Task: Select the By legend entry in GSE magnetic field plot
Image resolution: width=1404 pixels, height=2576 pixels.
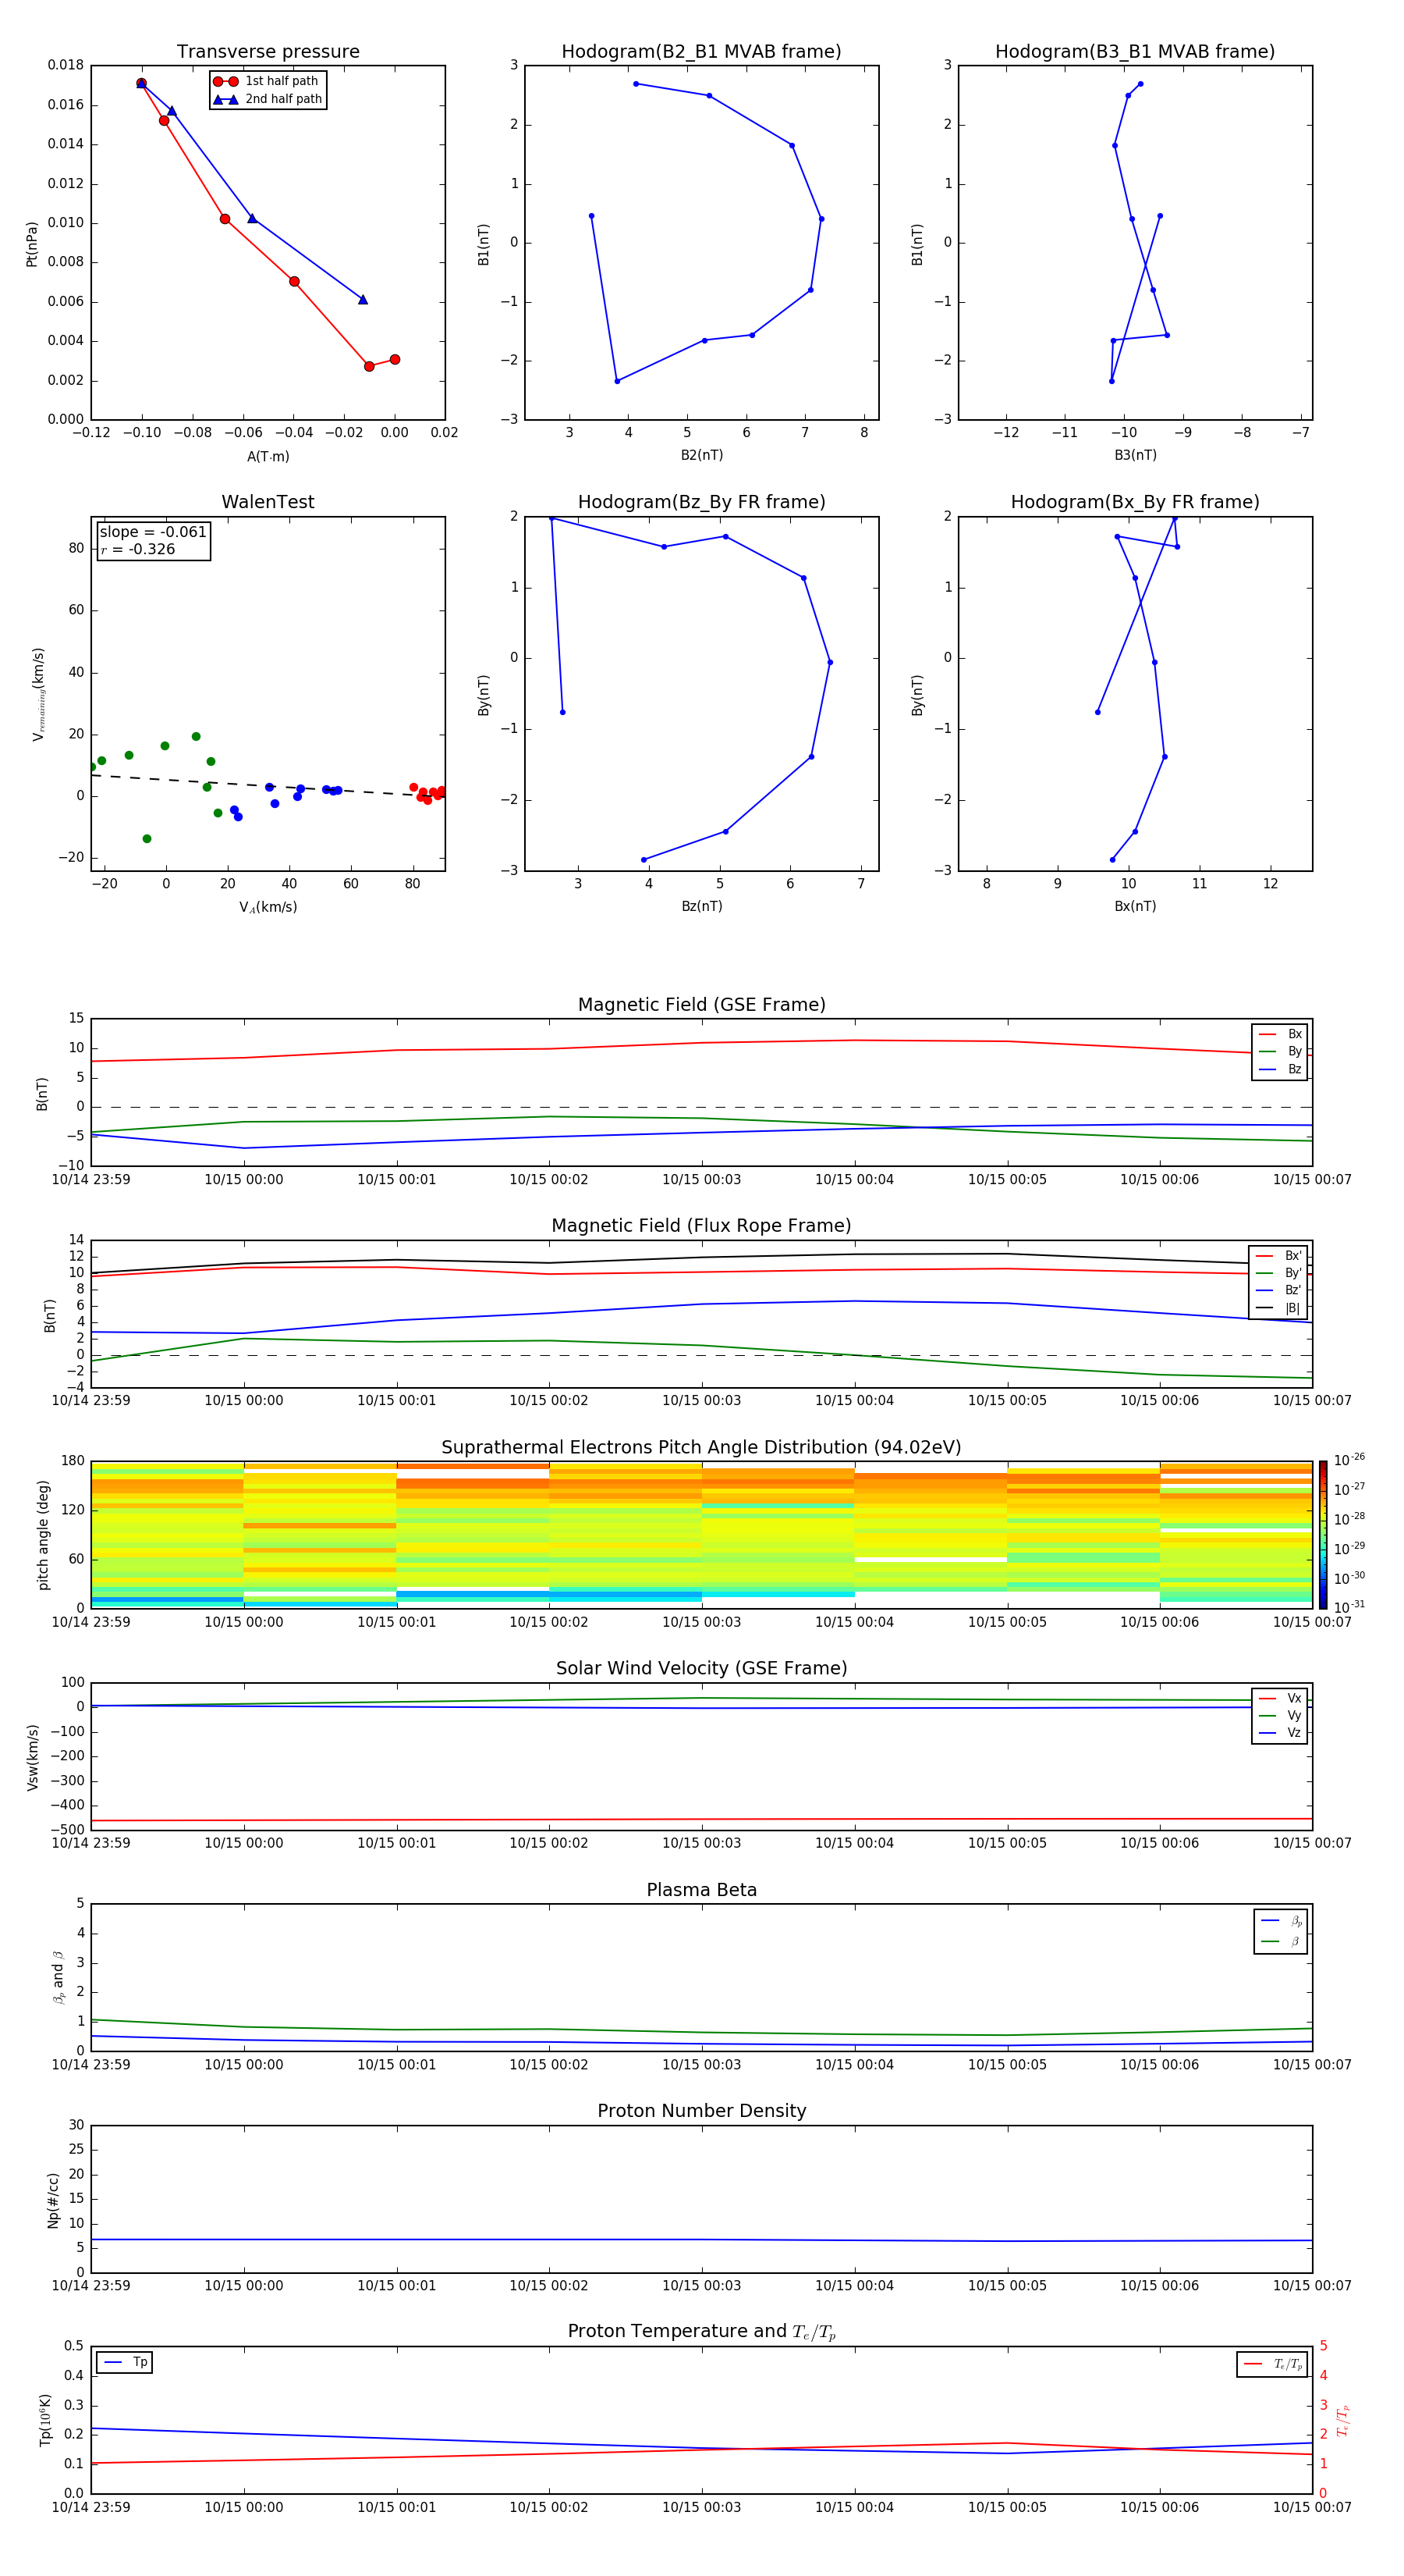Action: point(1280,1051)
